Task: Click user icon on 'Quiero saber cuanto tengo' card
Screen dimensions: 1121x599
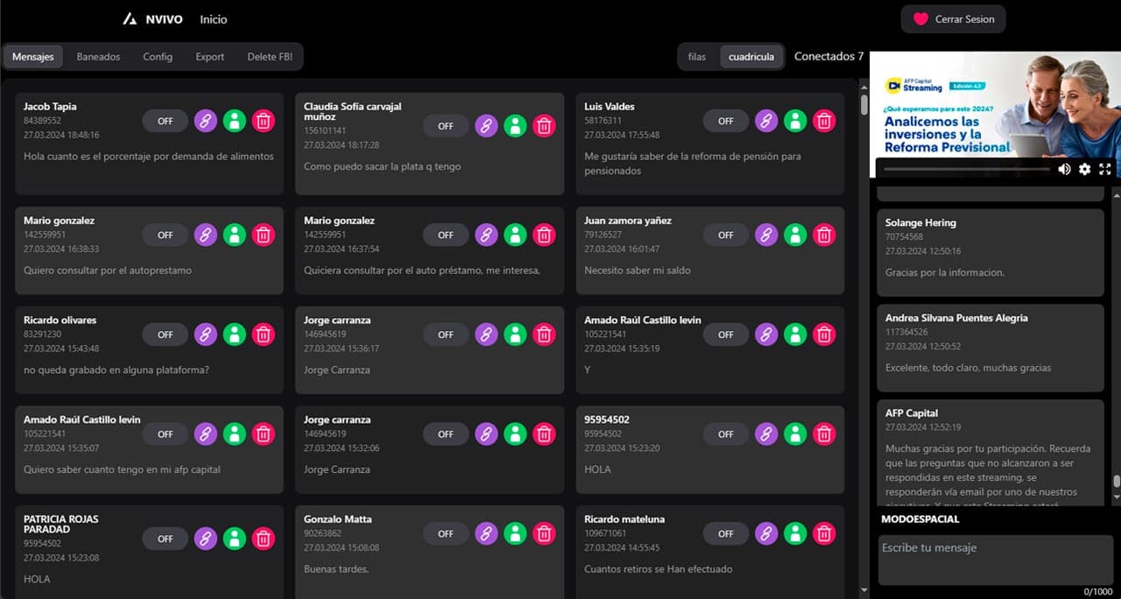Action: click(x=234, y=433)
